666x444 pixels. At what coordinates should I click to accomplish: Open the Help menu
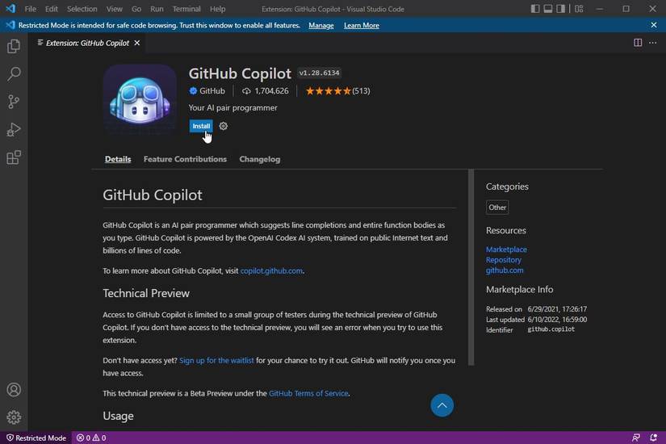(217, 9)
